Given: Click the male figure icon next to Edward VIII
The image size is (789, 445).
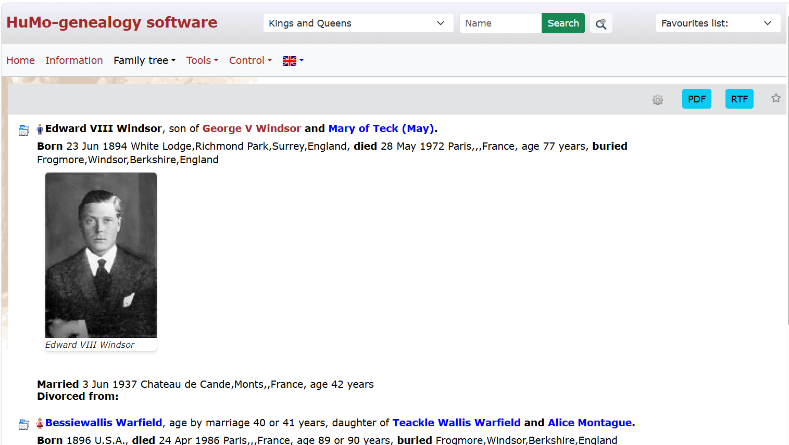Looking at the screenshot, I should pos(40,129).
